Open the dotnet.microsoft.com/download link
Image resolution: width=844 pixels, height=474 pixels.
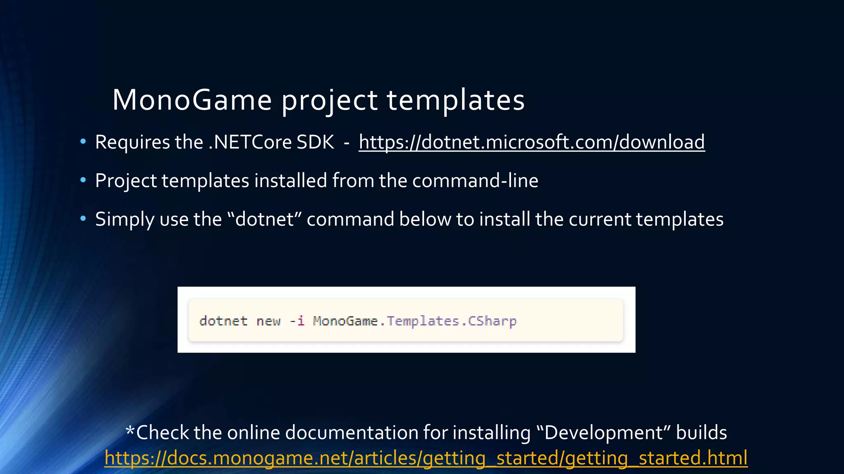tap(532, 142)
